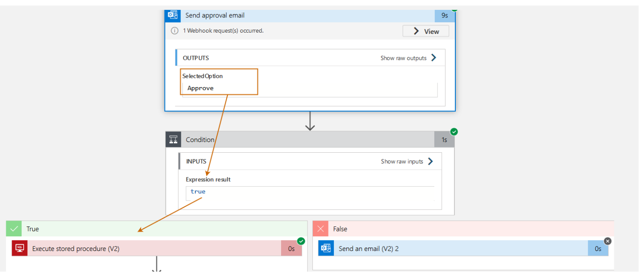Screen dimensions: 639x272
Task: Click the Outlook icon on Send approval email
Action: (173, 15)
